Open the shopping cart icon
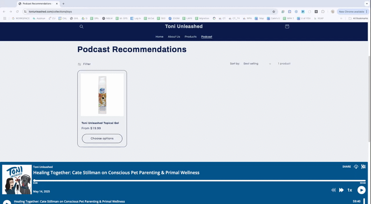Screen dimensions: 371x204 click(287, 26)
